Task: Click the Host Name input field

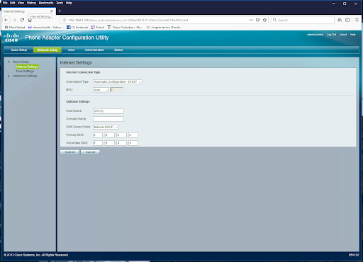Action: coord(108,111)
